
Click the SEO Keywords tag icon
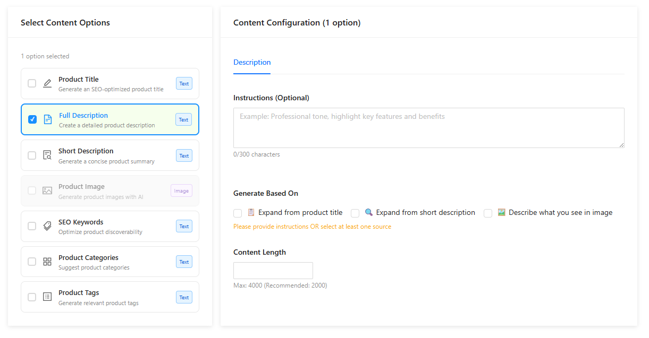[x=47, y=226]
